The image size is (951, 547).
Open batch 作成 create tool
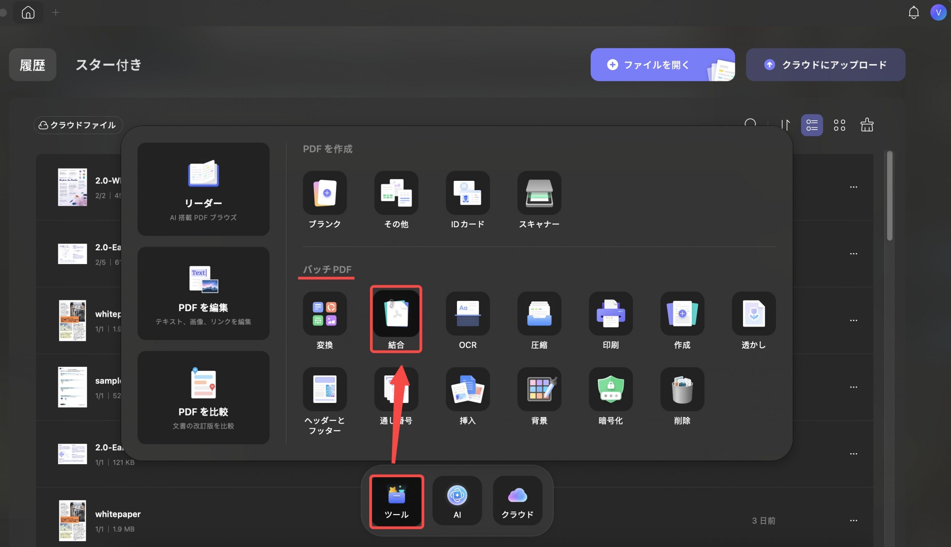point(682,314)
